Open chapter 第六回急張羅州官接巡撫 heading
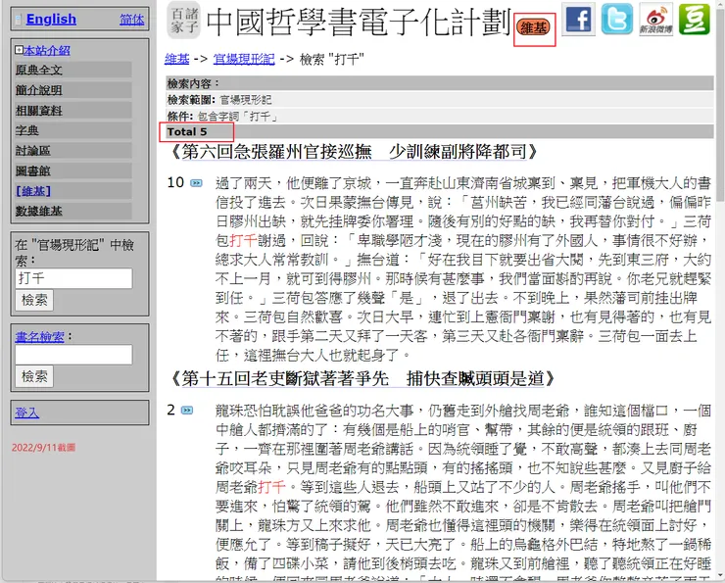Image resolution: width=725 pixels, height=583 pixels. pyautogui.click(x=354, y=152)
